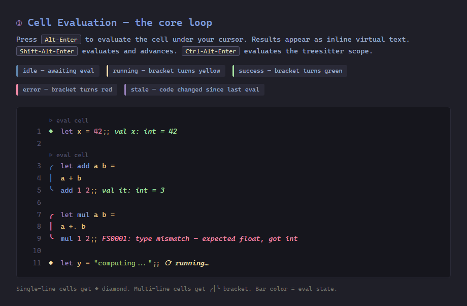Click the red vertical bar on line 8
The height and width of the screenshot is (306, 467).
pyautogui.click(x=51, y=226)
